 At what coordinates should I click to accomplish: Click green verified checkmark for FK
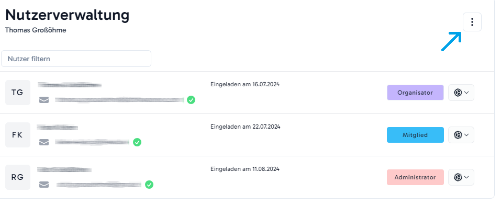pyautogui.click(x=137, y=142)
